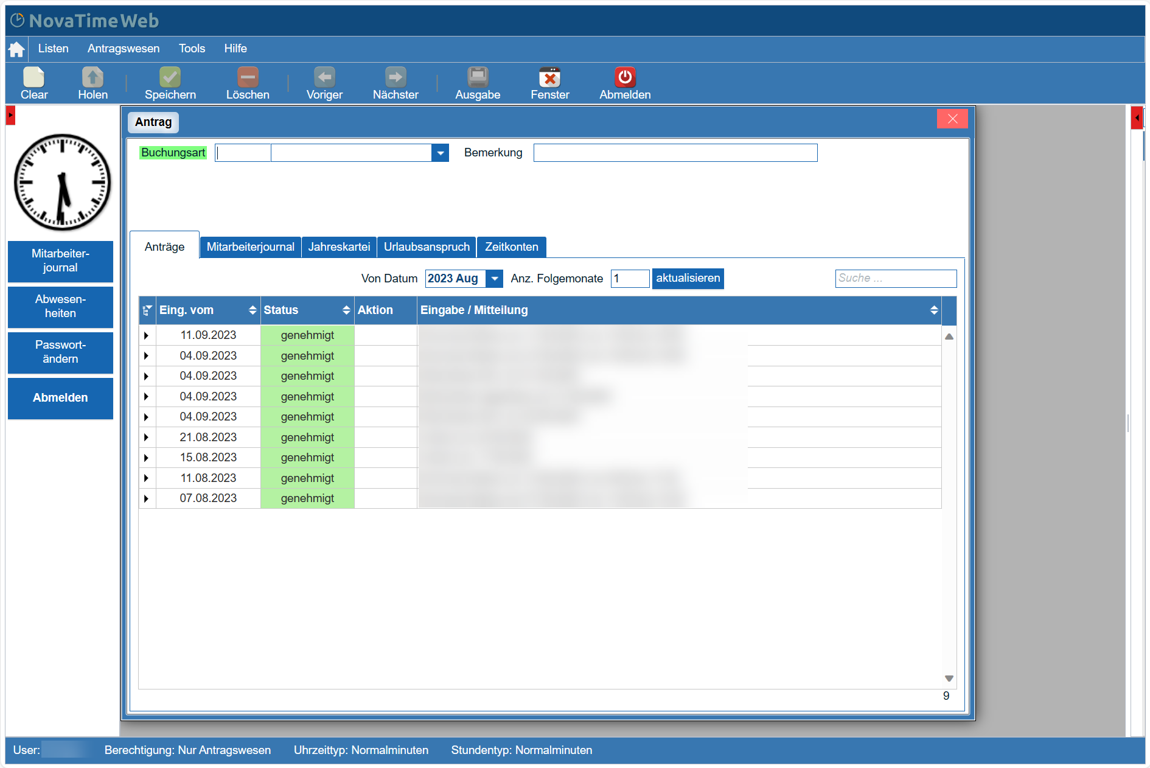The height and width of the screenshot is (768, 1150).
Task: Save using the Speichern icon
Action: click(170, 78)
